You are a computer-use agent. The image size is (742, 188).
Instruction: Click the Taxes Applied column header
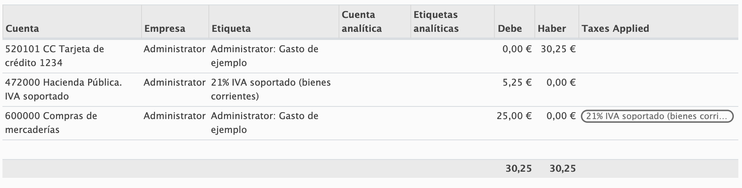615,29
